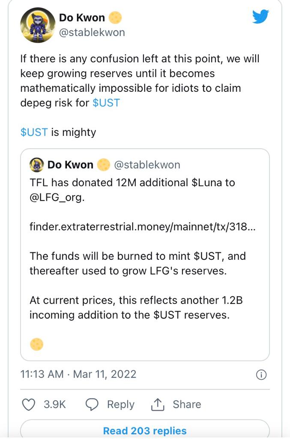This screenshot has height=439, width=290.
Task: Click the Twitter bird logo
Action: (260, 17)
